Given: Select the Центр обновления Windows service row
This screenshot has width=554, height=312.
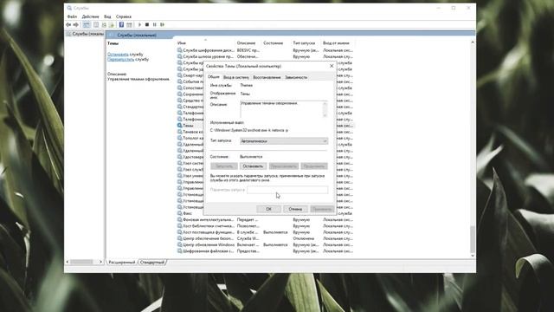Looking at the screenshot, I should click(x=265, y=244).
